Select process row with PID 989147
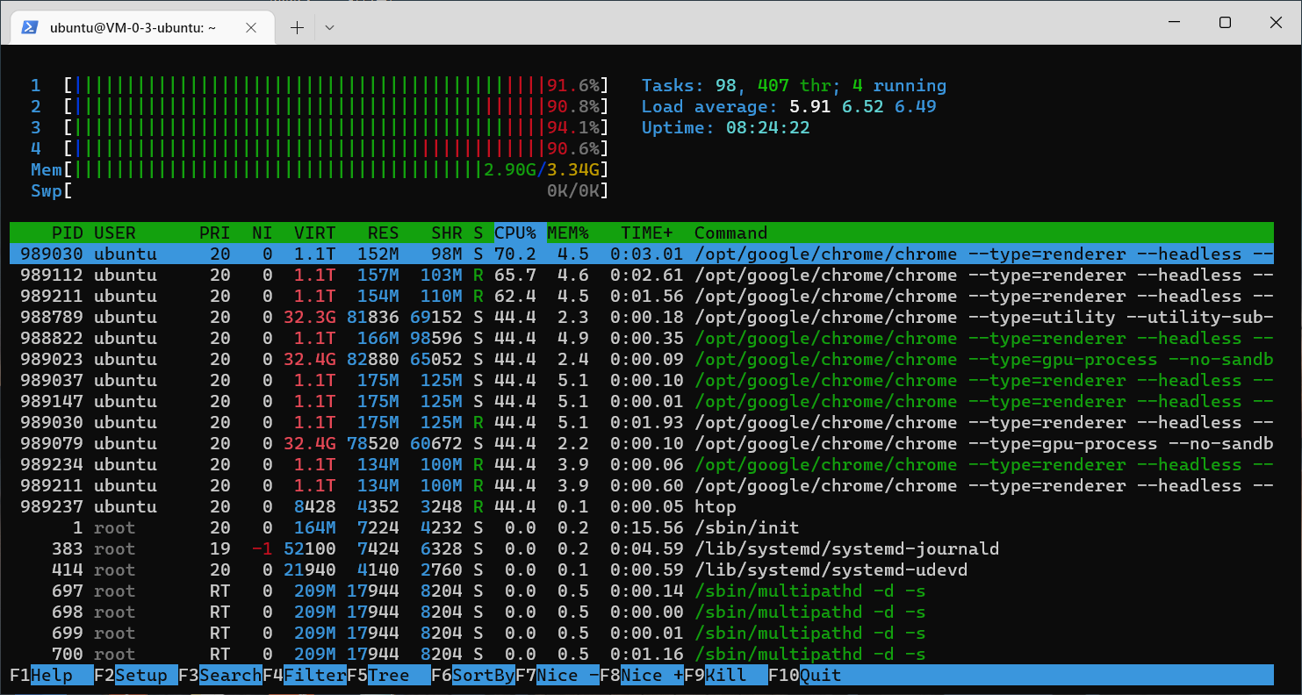Screen dimensions: 1302x695 point(642,401)
